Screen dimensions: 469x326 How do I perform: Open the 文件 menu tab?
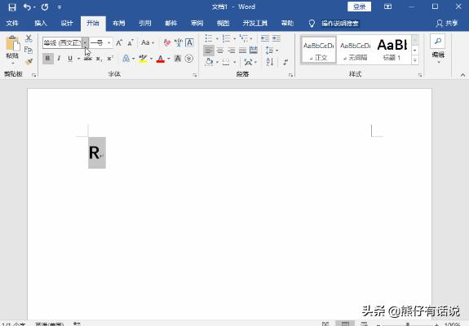point(12,24)
